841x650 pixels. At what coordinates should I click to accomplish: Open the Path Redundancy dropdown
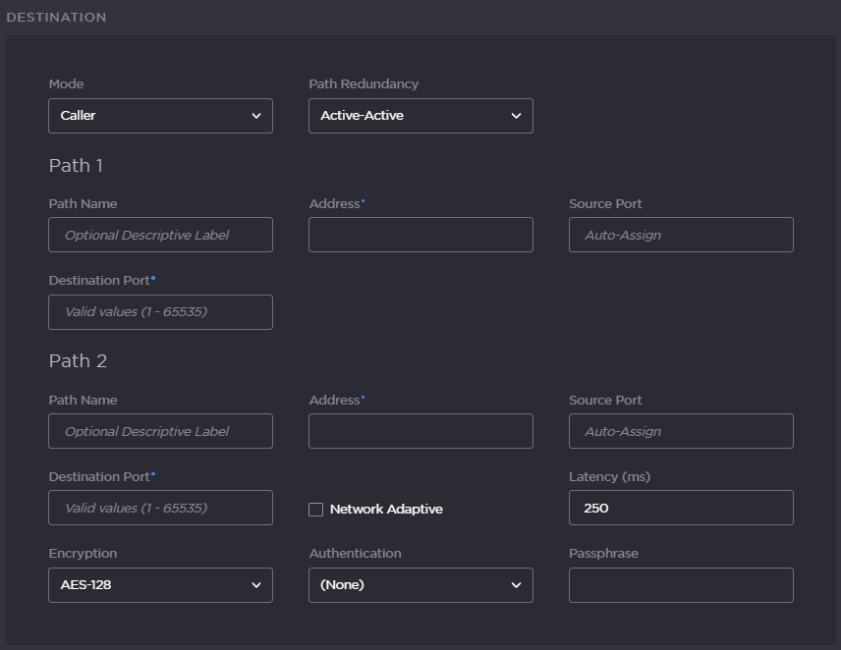coord(420,115)
